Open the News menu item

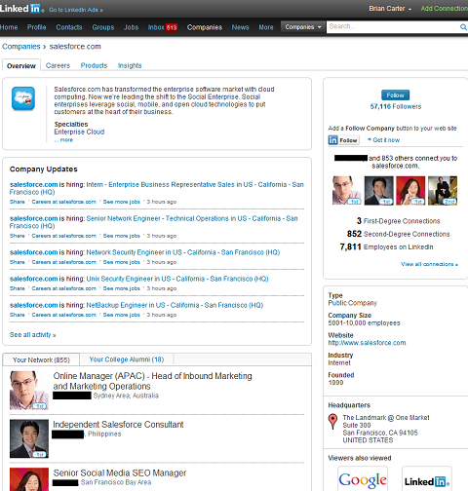pos(240,27)
